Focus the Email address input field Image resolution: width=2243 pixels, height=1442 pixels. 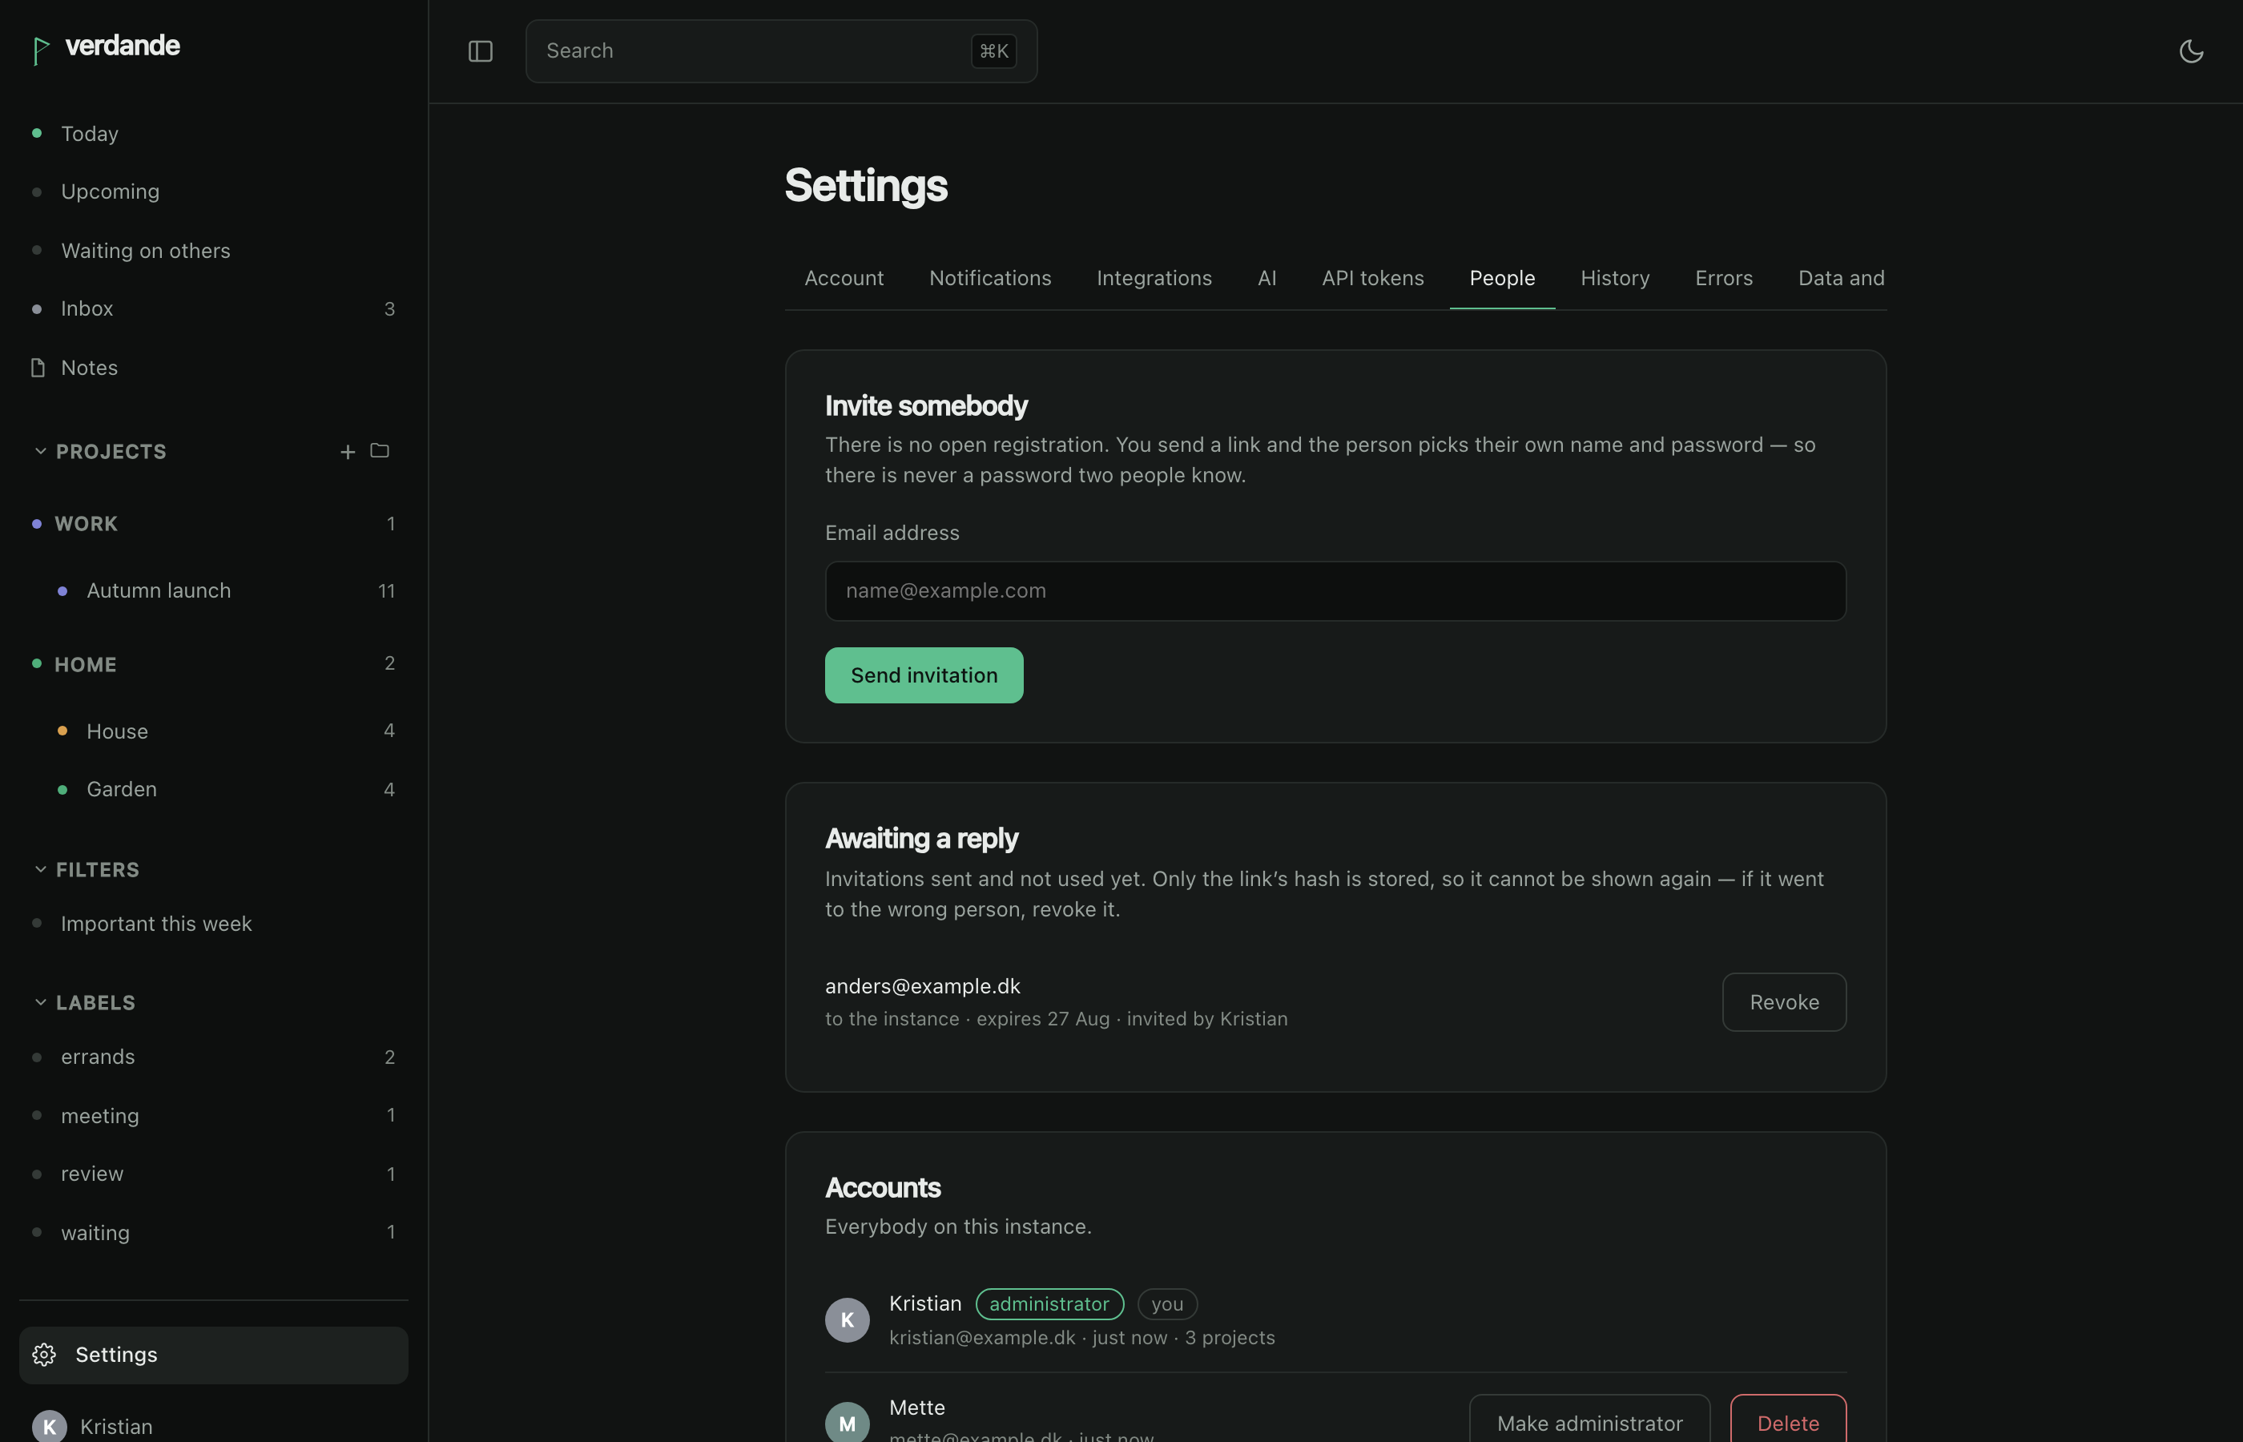(x=1335, y=592)
